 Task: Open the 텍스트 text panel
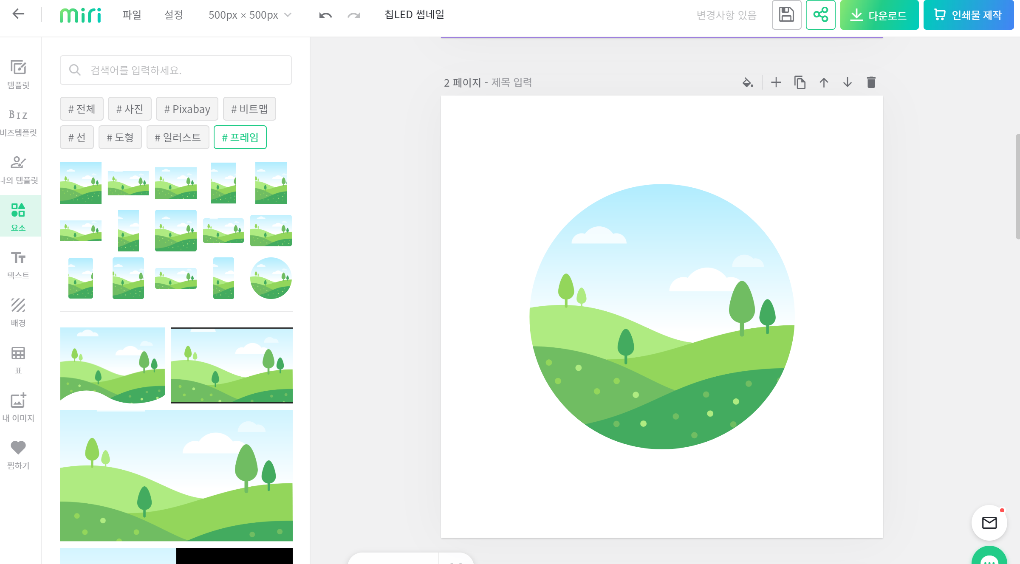coord(18,264)
